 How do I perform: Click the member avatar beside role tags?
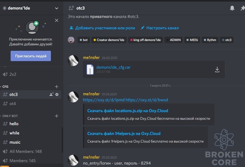71,40
